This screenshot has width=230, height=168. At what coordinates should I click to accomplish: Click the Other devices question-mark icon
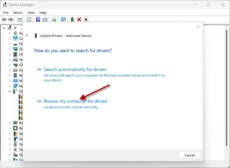(x=15, y=91)
